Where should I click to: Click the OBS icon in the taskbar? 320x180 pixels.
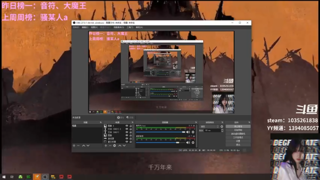(45, 176)
